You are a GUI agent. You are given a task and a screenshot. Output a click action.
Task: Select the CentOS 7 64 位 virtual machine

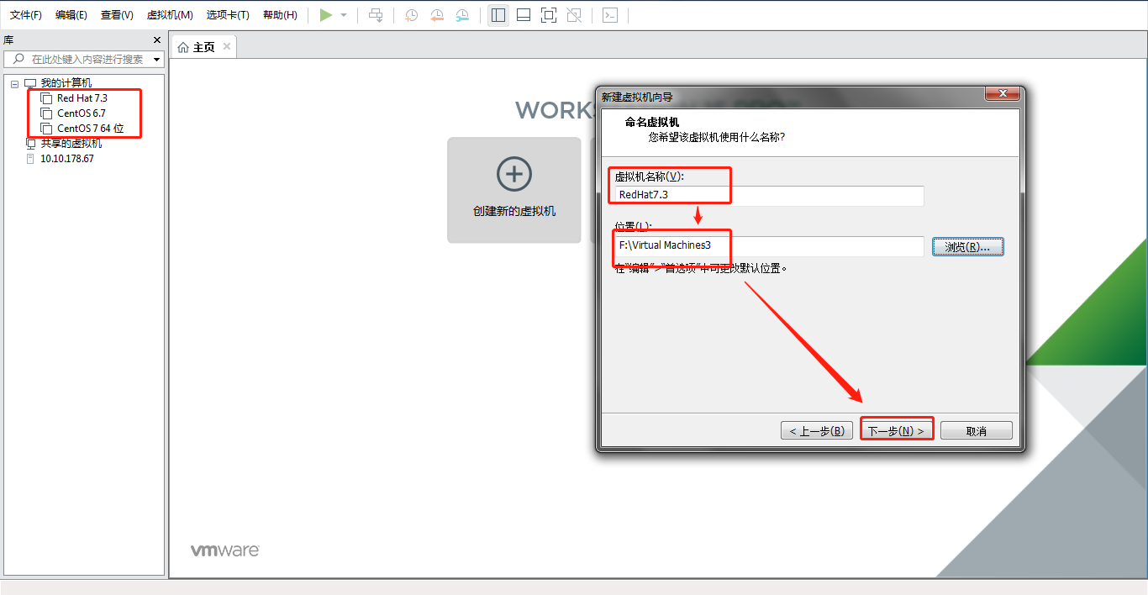(x=91, y=129)
